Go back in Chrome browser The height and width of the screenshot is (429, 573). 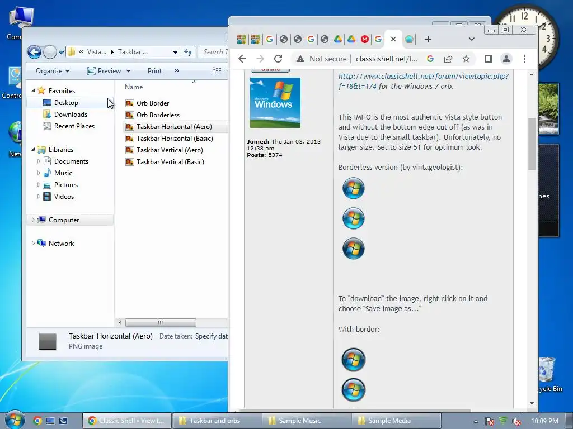tap(242, 59)
